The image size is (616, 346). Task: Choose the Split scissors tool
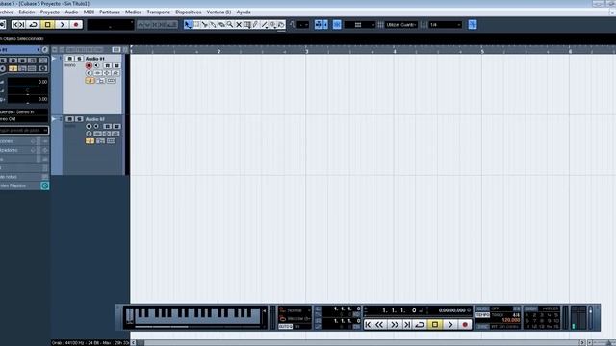click(205, 25)
